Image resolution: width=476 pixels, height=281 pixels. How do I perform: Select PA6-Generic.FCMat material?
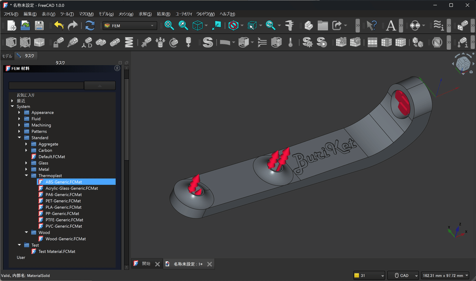pos(63,194)
